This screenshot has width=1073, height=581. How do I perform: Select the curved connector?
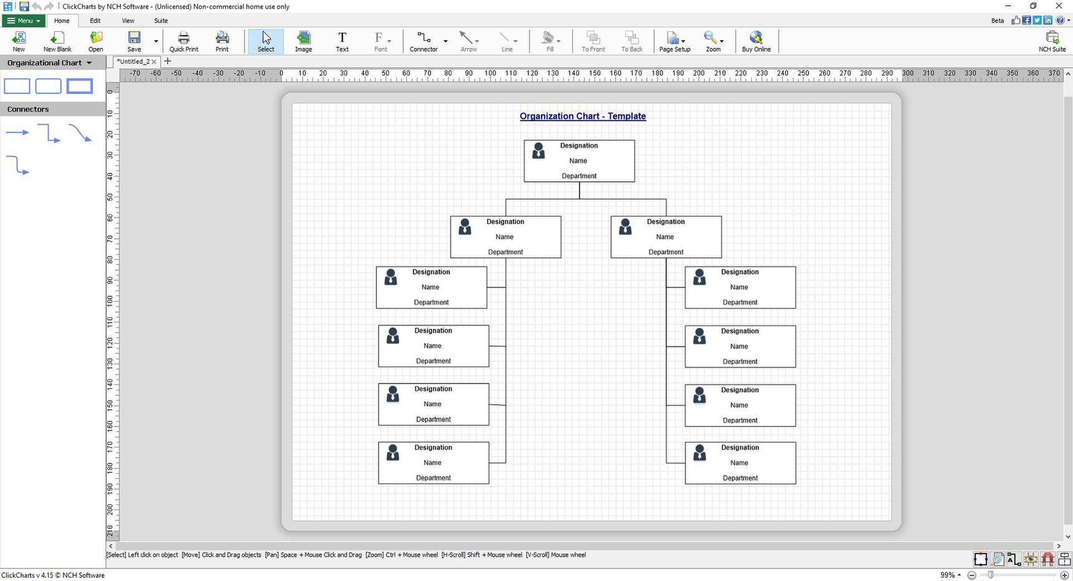[80, 133]
